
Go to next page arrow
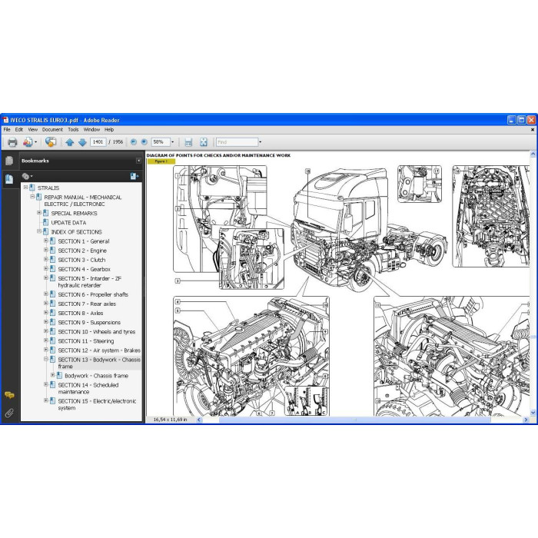click(x=82, y=142)
